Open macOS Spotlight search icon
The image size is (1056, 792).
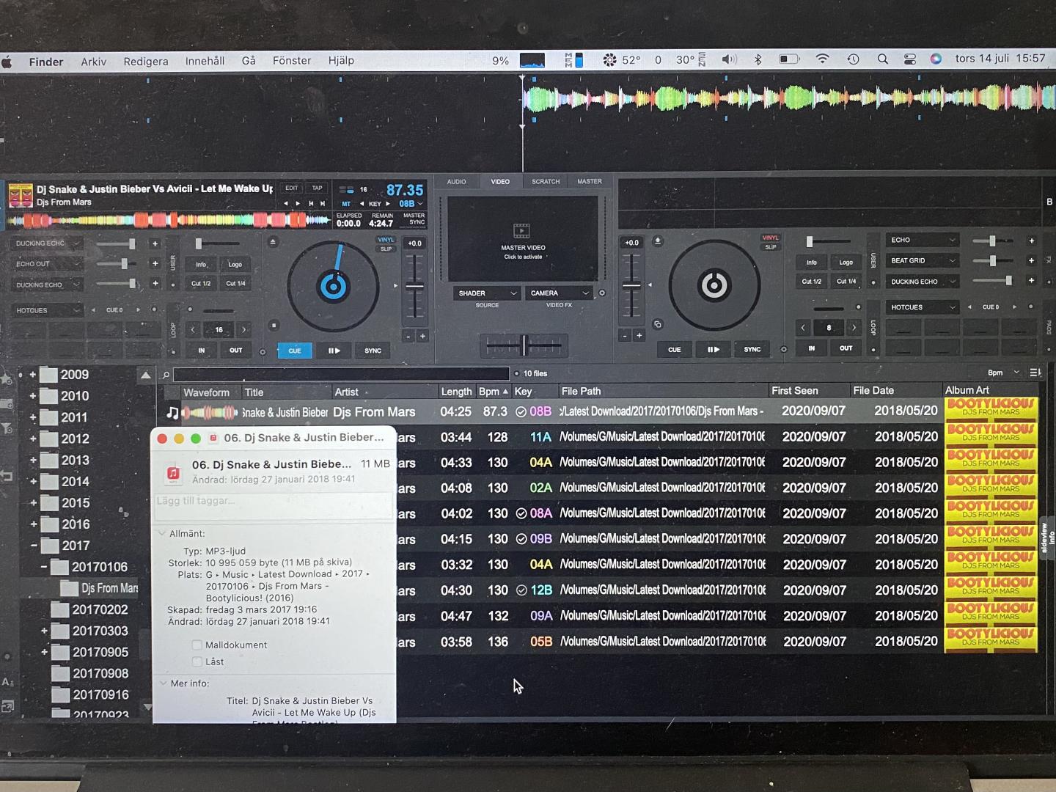coord(882,59)
